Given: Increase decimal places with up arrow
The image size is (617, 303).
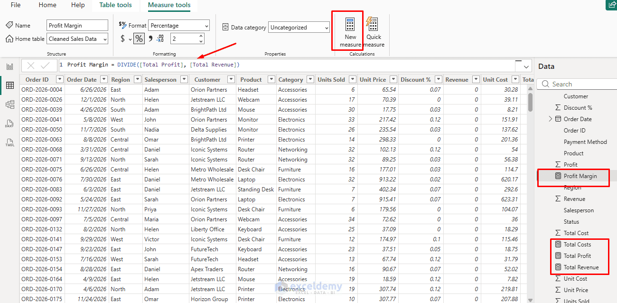Looking at the screenshot, I should click(x=201, y=36).
